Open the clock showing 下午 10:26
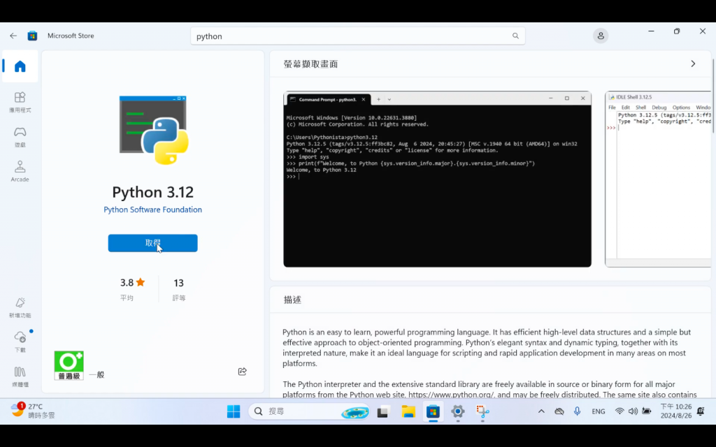Viewport: 716px width, 447px height. click(x=676, y=411)
